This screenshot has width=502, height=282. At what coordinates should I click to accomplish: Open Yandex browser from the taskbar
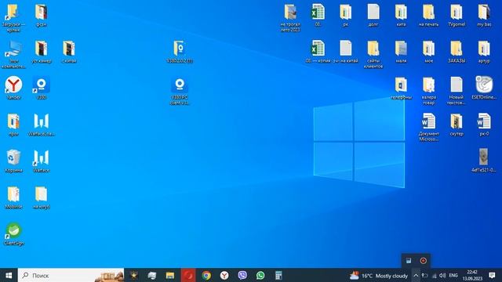(224, 275)
